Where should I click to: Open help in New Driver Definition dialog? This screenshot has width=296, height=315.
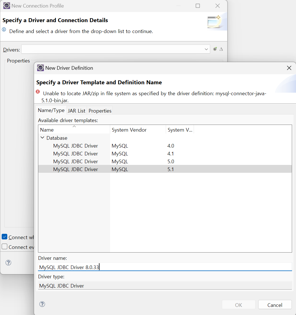click(x=42, y=304)
